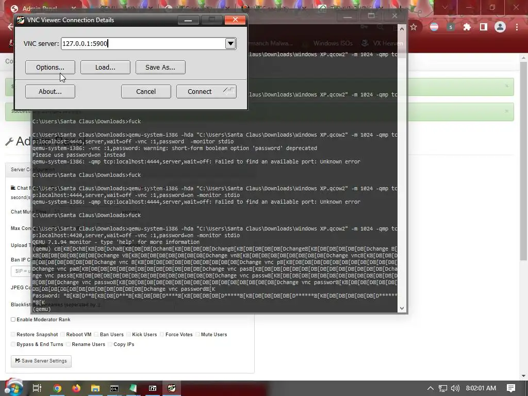528x396 pixels.
Task: Open the Chrome three-dot menu
Action: [517, 27]
